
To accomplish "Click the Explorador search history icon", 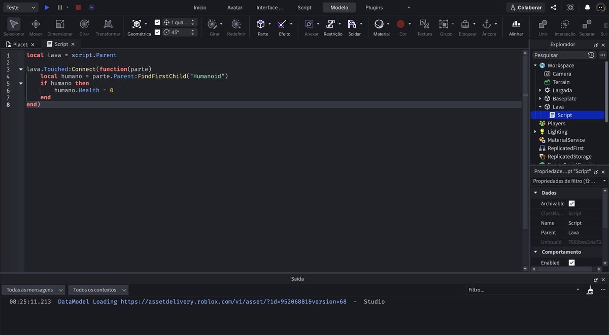I will tap(591, 55).
